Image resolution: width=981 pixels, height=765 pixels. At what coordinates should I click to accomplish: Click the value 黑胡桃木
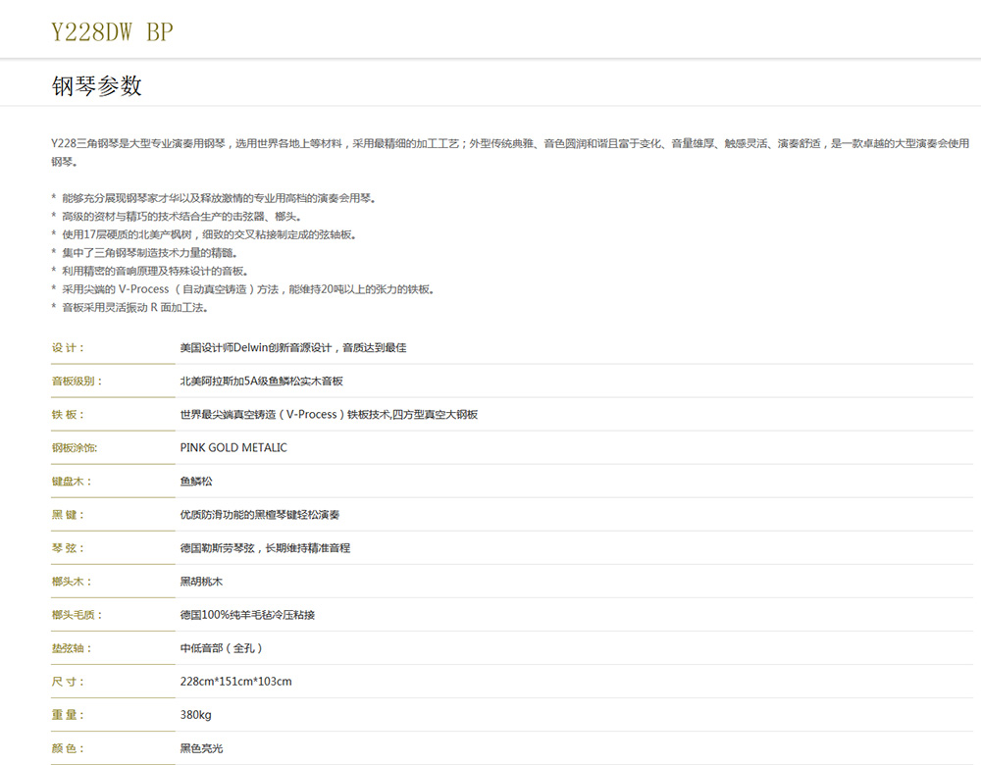click(201, 581)
